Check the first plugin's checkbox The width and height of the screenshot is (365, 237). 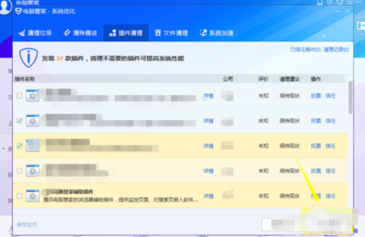pyautogui.click(x=19, y=96)
